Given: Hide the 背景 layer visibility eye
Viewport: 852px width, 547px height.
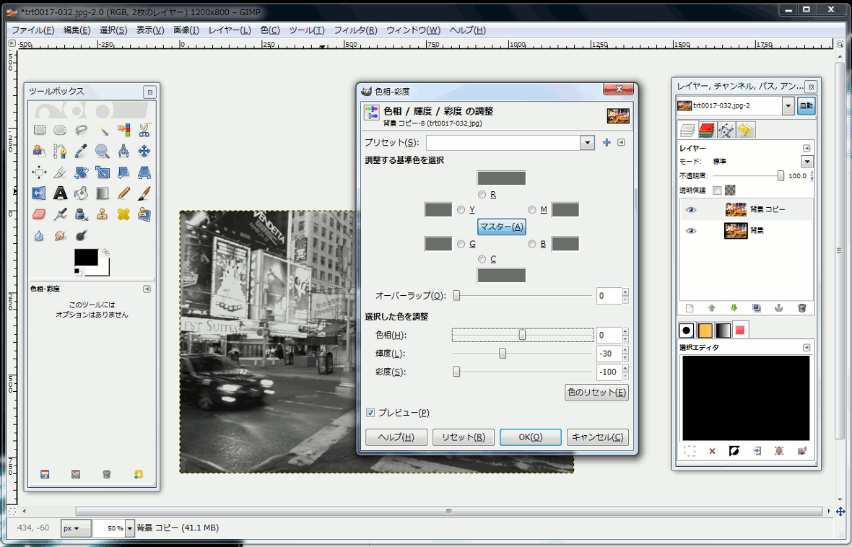Looking at the screenshot, I should pyautogui.click(x=691, y=230).
